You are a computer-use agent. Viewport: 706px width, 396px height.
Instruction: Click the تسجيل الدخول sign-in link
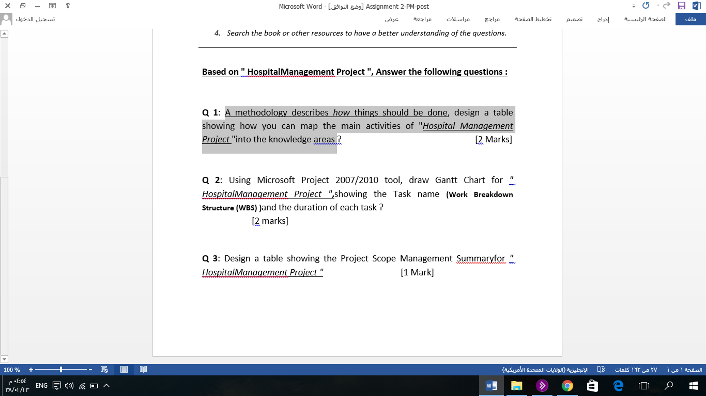[x=35, y=19]
